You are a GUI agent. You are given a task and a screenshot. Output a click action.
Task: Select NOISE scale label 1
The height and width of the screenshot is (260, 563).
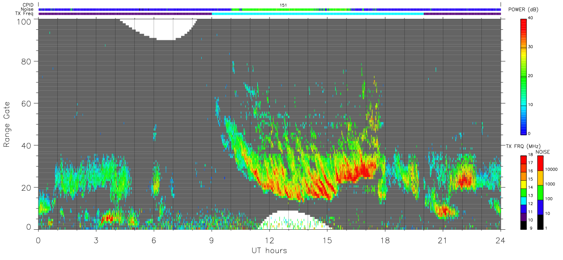[546, 228]
